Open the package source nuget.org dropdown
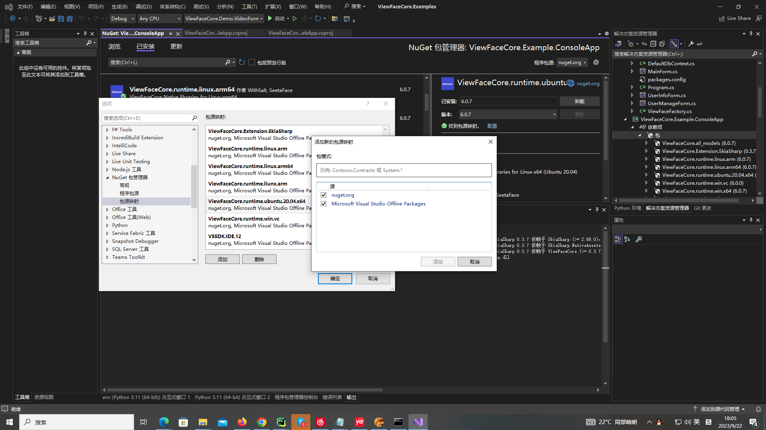This screenshot has width=766, height=430. (573, 63)
